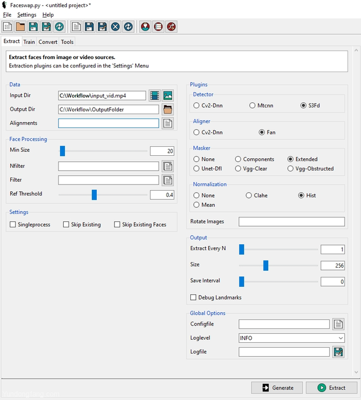Click into the Alignments text field

(108, 123)
